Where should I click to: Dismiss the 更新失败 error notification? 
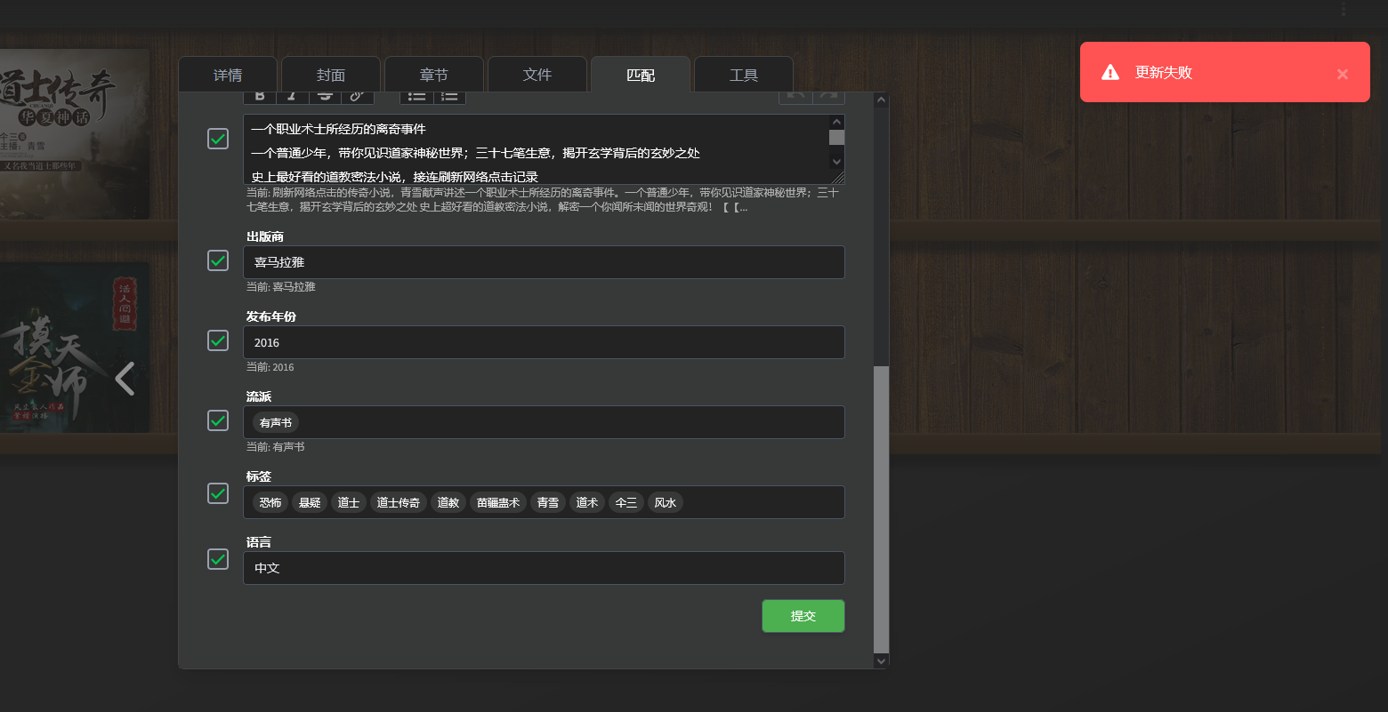pos(1343,74)
